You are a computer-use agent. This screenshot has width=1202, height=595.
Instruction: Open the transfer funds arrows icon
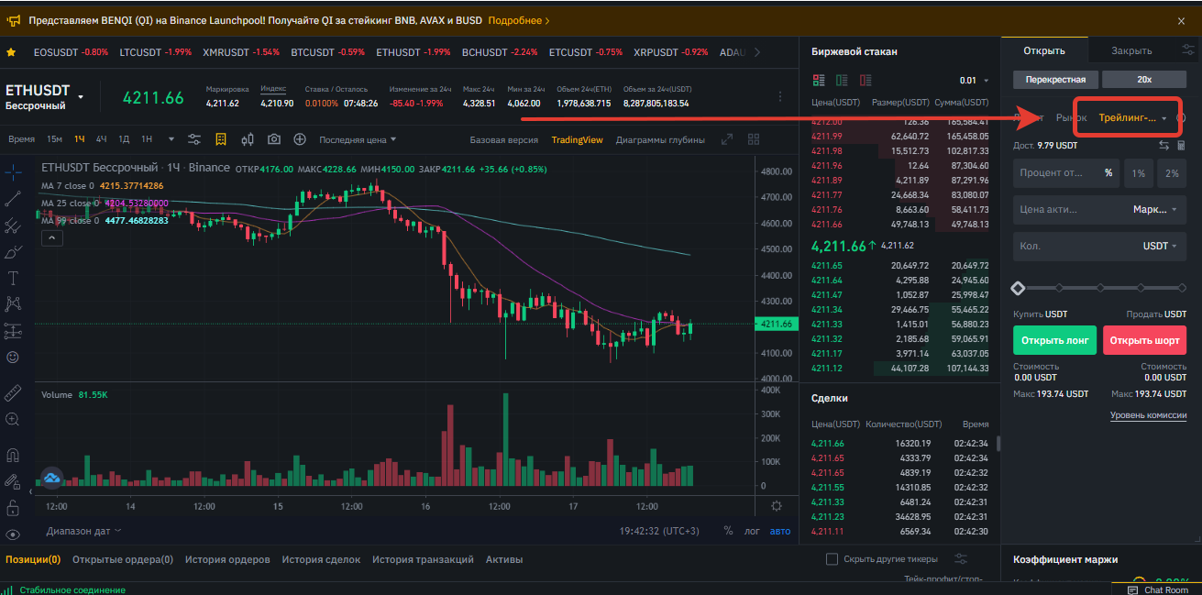tap(1163, 145)
